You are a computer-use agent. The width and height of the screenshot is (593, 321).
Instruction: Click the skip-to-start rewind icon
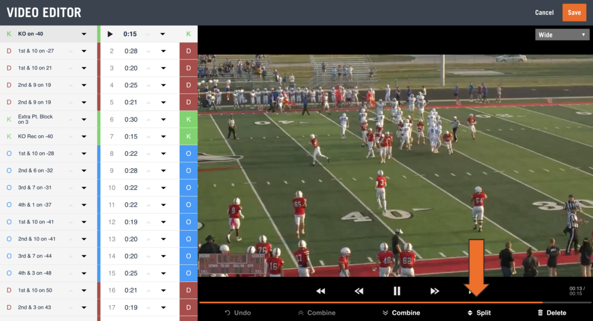click(x=320, y=291)
